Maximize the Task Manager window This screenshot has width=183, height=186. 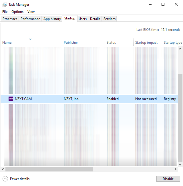(x=163, y=5)
